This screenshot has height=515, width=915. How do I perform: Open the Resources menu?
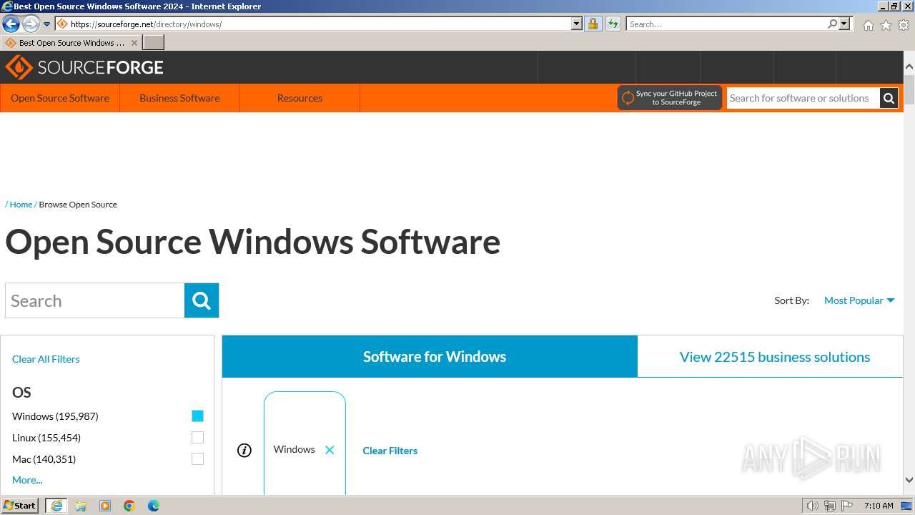300,98
